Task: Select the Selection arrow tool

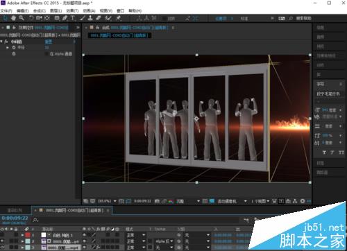Action: (6, 18)
